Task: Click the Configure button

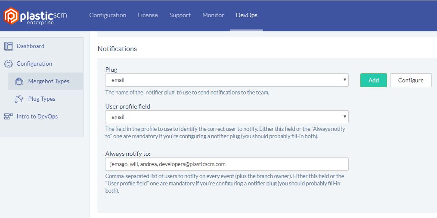Action: pyautogui.click(x=411, y=80)
